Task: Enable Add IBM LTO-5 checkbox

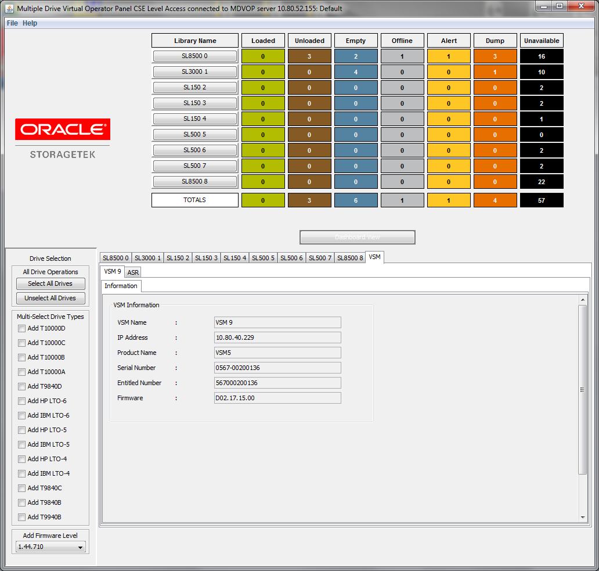Action: (x=22, y=444)
